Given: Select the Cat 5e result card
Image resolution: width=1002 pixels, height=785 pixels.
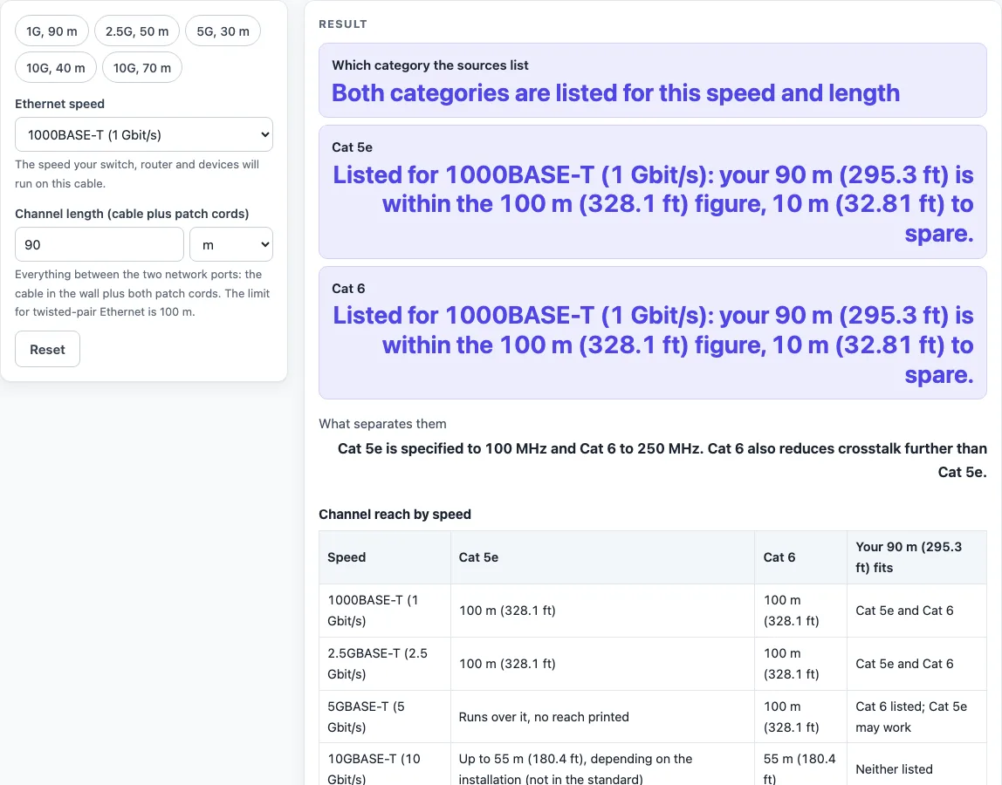Looking at the screenshot, I should click(x=653, y=192).
